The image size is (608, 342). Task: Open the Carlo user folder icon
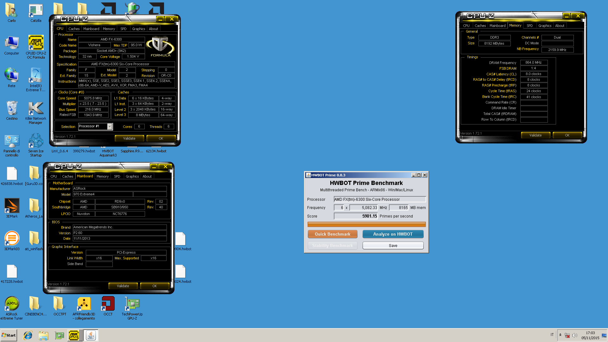(11, 13)
